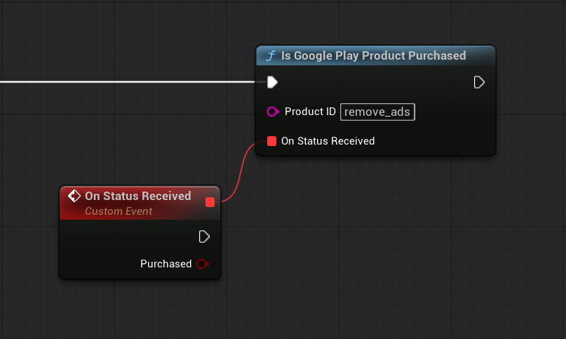
Task: Click the input execution pin of Is Google Play Product Purchased
Action: coord(272,82)
